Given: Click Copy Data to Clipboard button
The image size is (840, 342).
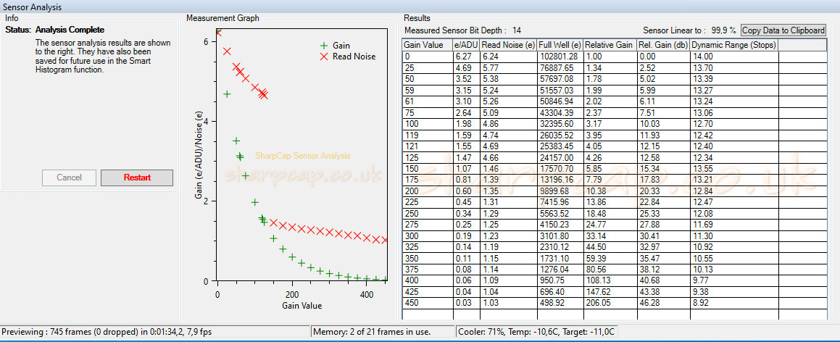Looking at the screenshot, I should point(783,30).
